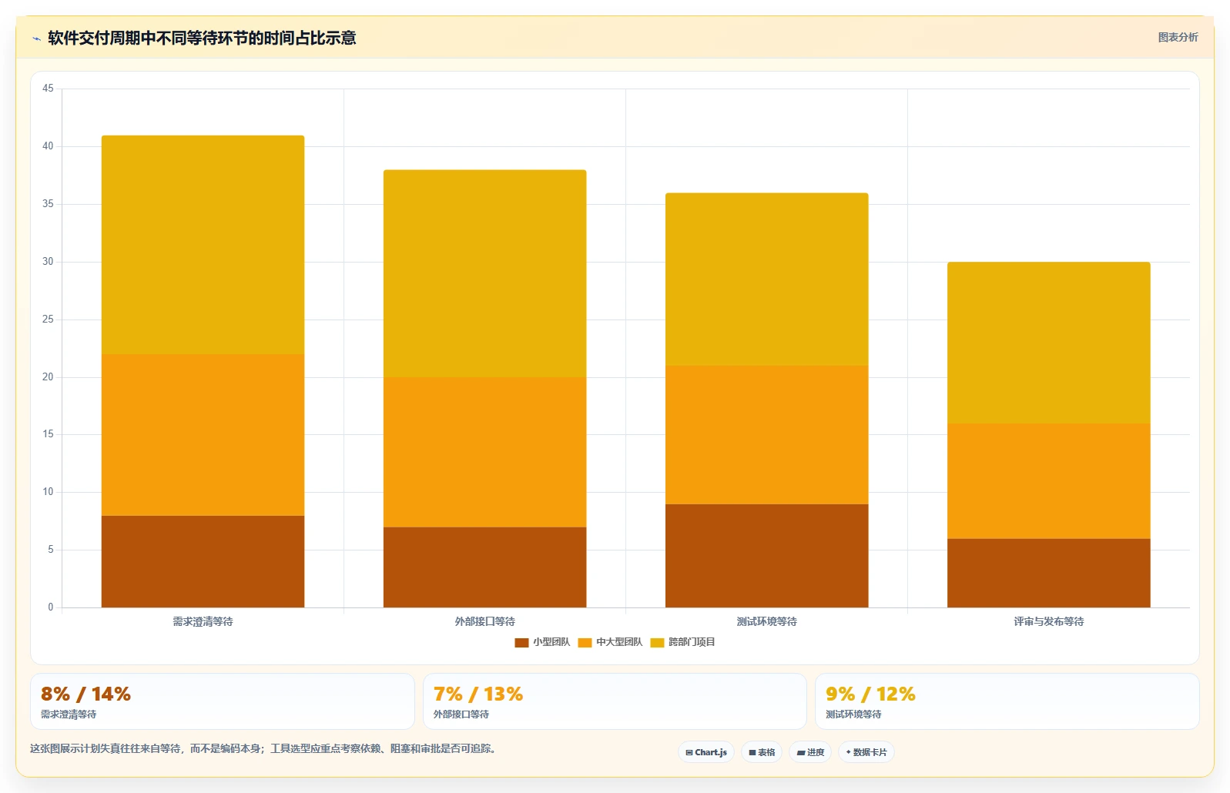
Task: Click the 数据卡片 tag chip
Action: (x=866, y=752)
